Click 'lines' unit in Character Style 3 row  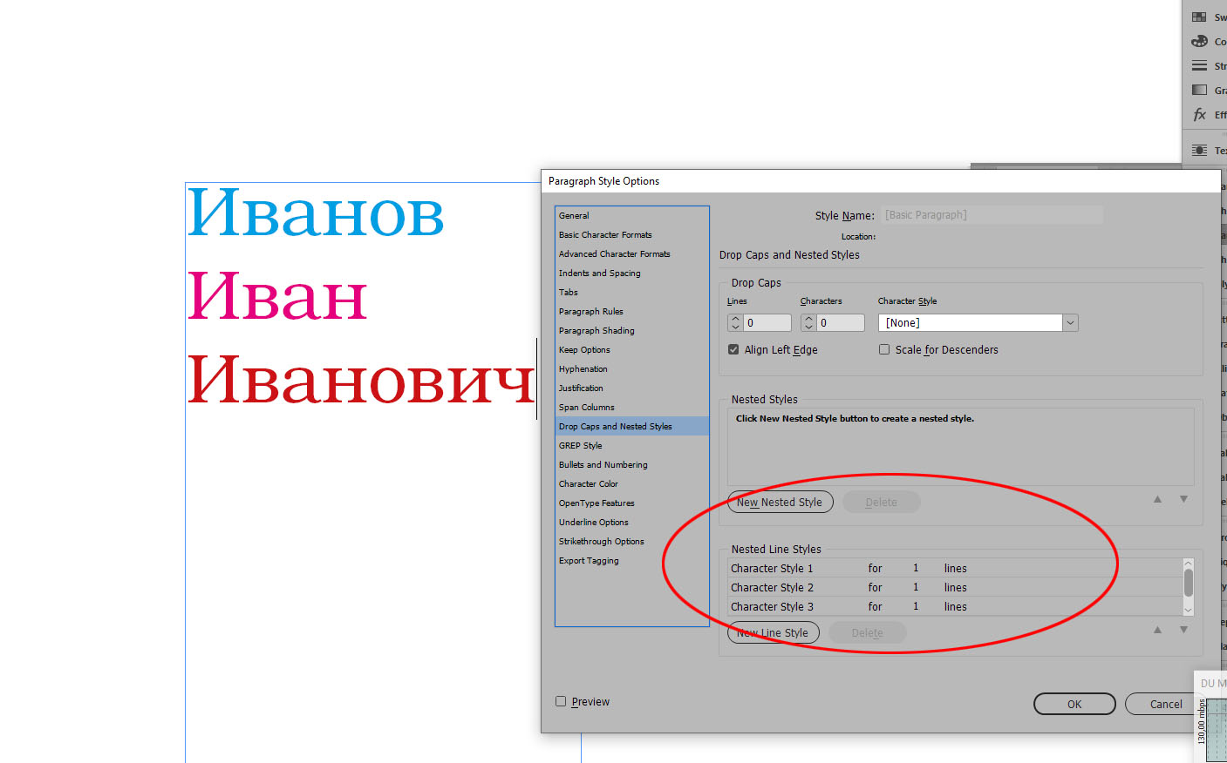[956, 606]
